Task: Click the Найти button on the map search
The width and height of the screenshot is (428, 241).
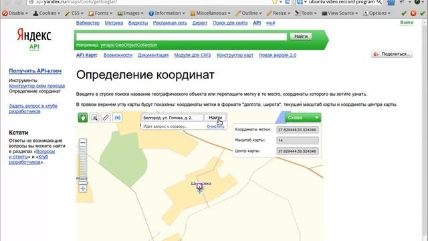Action: tap(215, 118)
